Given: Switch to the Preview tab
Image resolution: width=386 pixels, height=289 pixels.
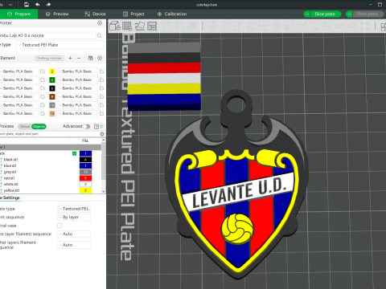Looking at the screenshot, I should tap(57, 14).
